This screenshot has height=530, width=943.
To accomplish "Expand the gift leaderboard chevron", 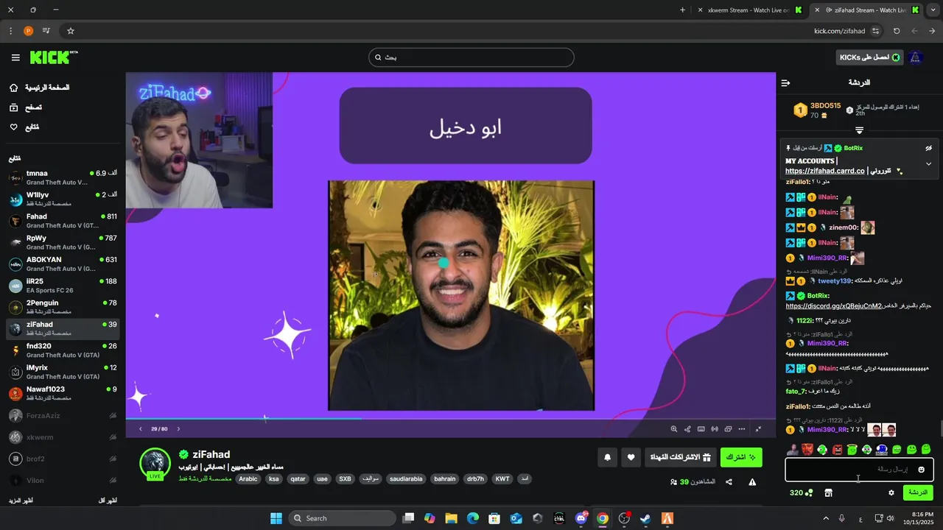I will (859, 130).
